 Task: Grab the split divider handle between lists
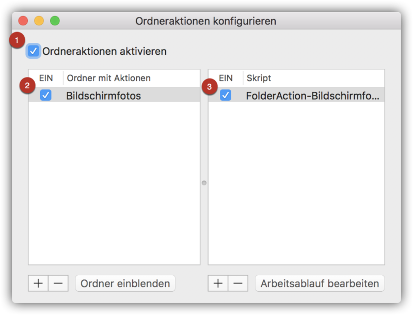tap(204, 183)
